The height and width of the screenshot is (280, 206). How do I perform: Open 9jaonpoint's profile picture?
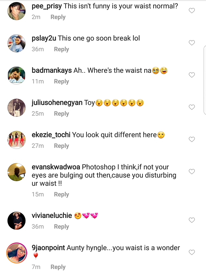click(x=16, y=252)
